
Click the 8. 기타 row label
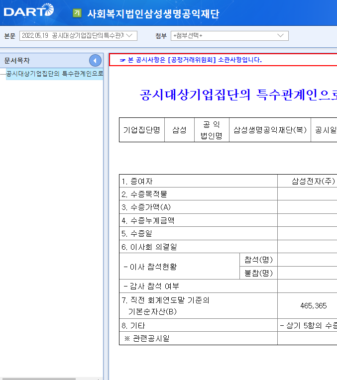click(x=198, y=325)
